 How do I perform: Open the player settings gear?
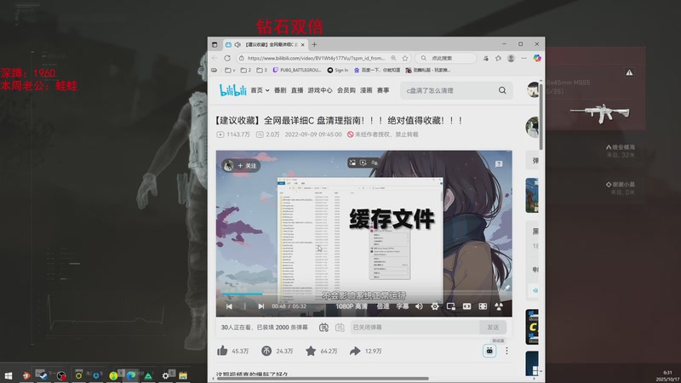pyautogui.click(x=435, y=306)
